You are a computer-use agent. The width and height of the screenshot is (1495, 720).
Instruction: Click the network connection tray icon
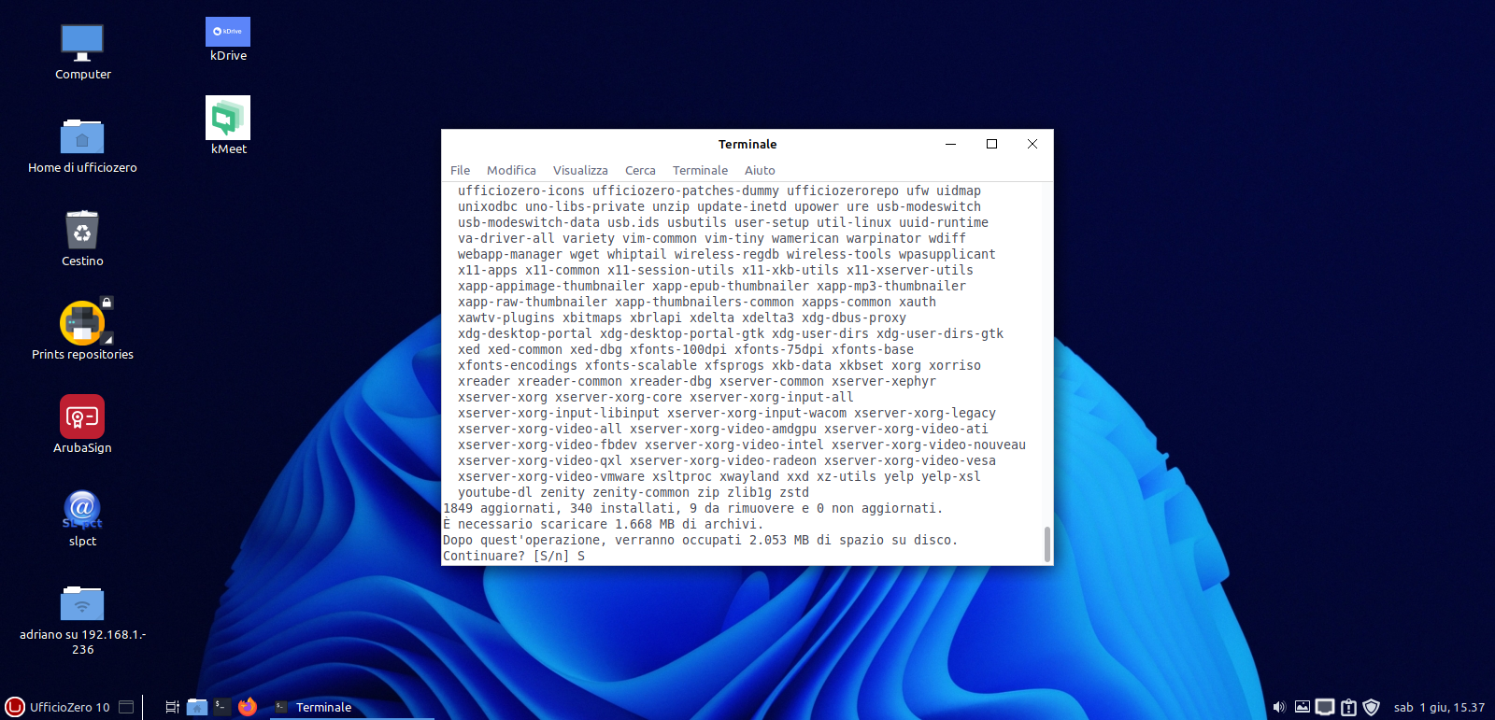click(x=1325, y=707)
